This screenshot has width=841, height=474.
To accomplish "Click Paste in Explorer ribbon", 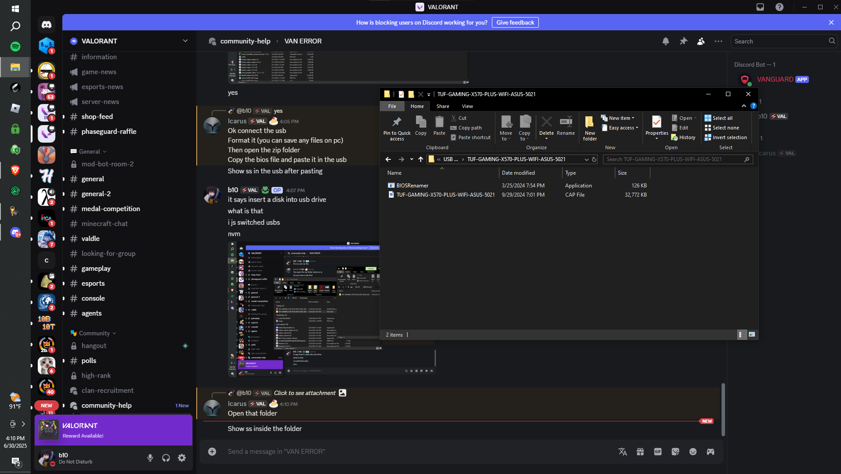I will pos(439,126).
